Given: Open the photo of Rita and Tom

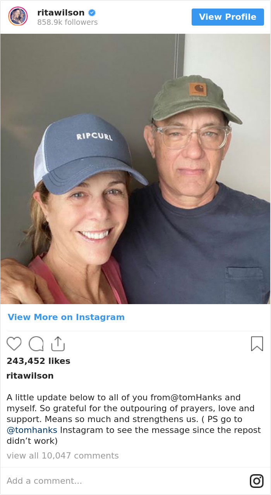Looking at the screenshot, I should (135, 169).
